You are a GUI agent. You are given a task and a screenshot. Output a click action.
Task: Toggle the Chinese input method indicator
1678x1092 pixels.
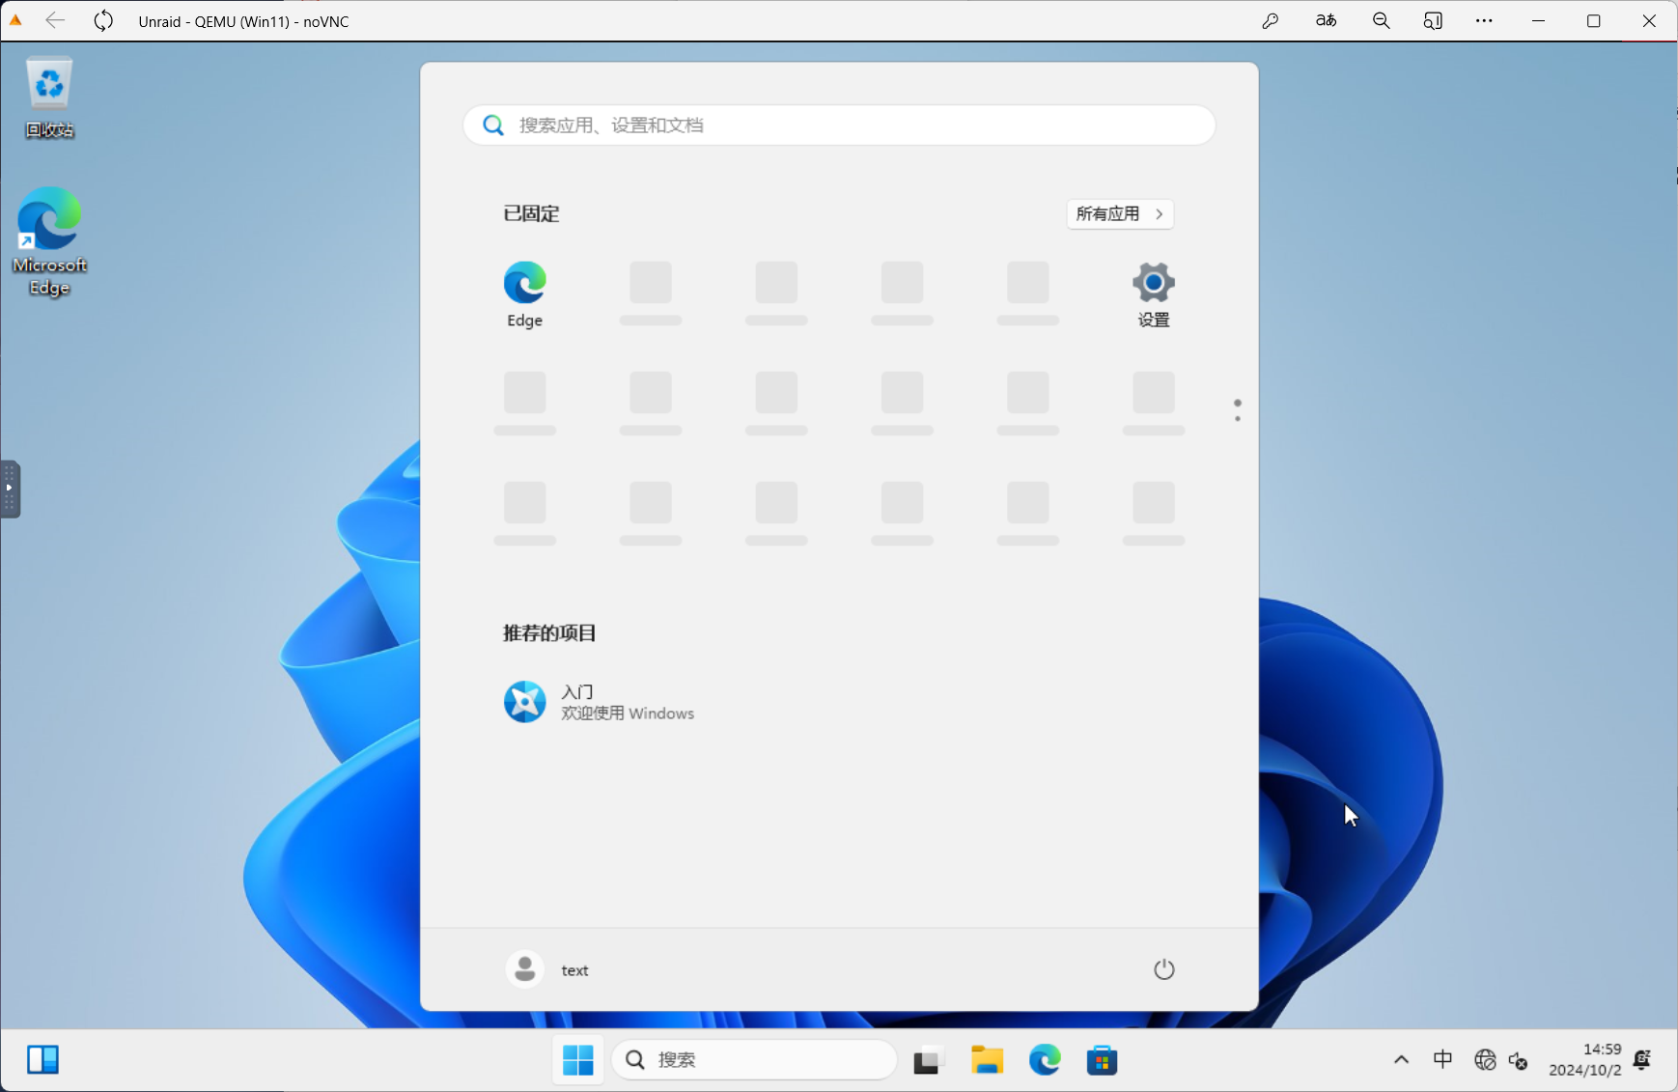pyautogui.click(x=1442, y=1060)
